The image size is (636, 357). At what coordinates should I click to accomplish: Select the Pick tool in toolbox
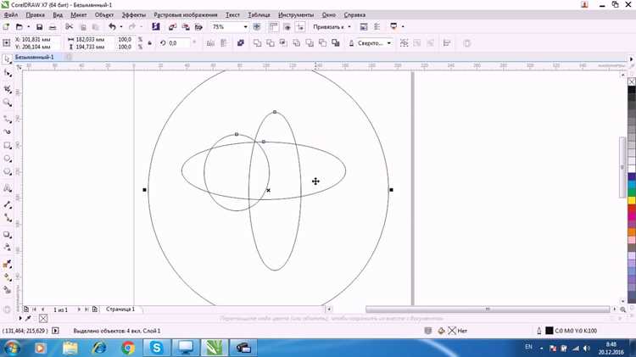click(7, 59)
